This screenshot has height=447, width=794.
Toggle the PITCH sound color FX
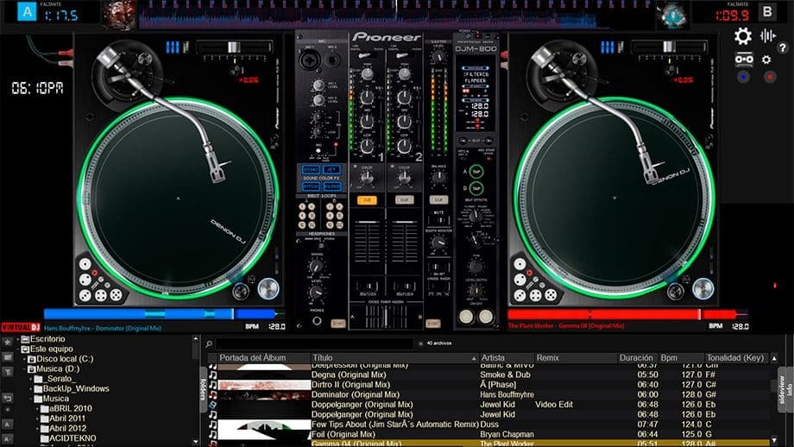311,186
